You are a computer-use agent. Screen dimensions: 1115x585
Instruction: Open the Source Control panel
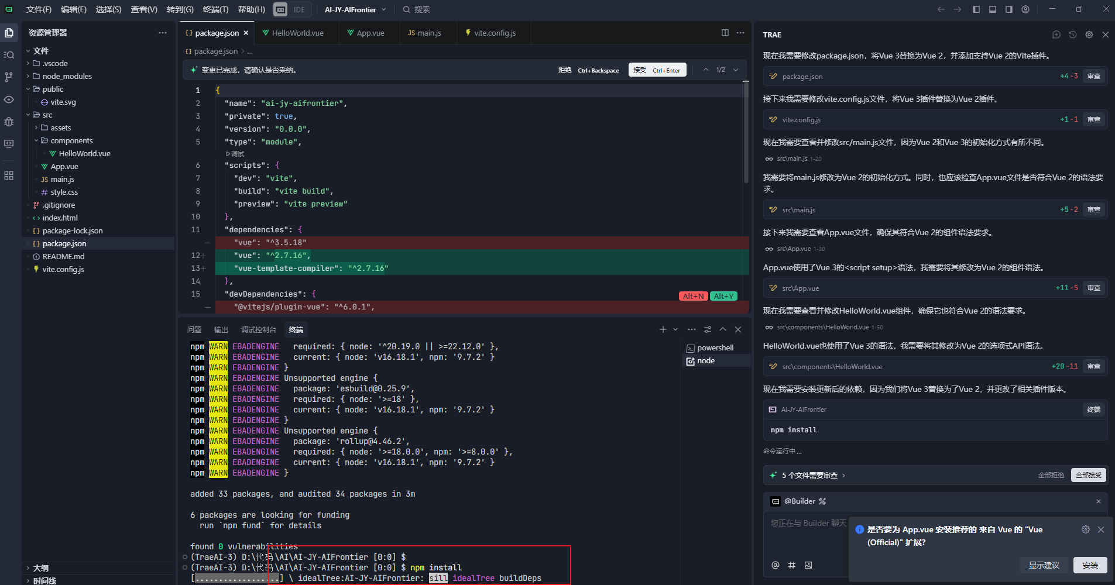(x=9, y=77)
